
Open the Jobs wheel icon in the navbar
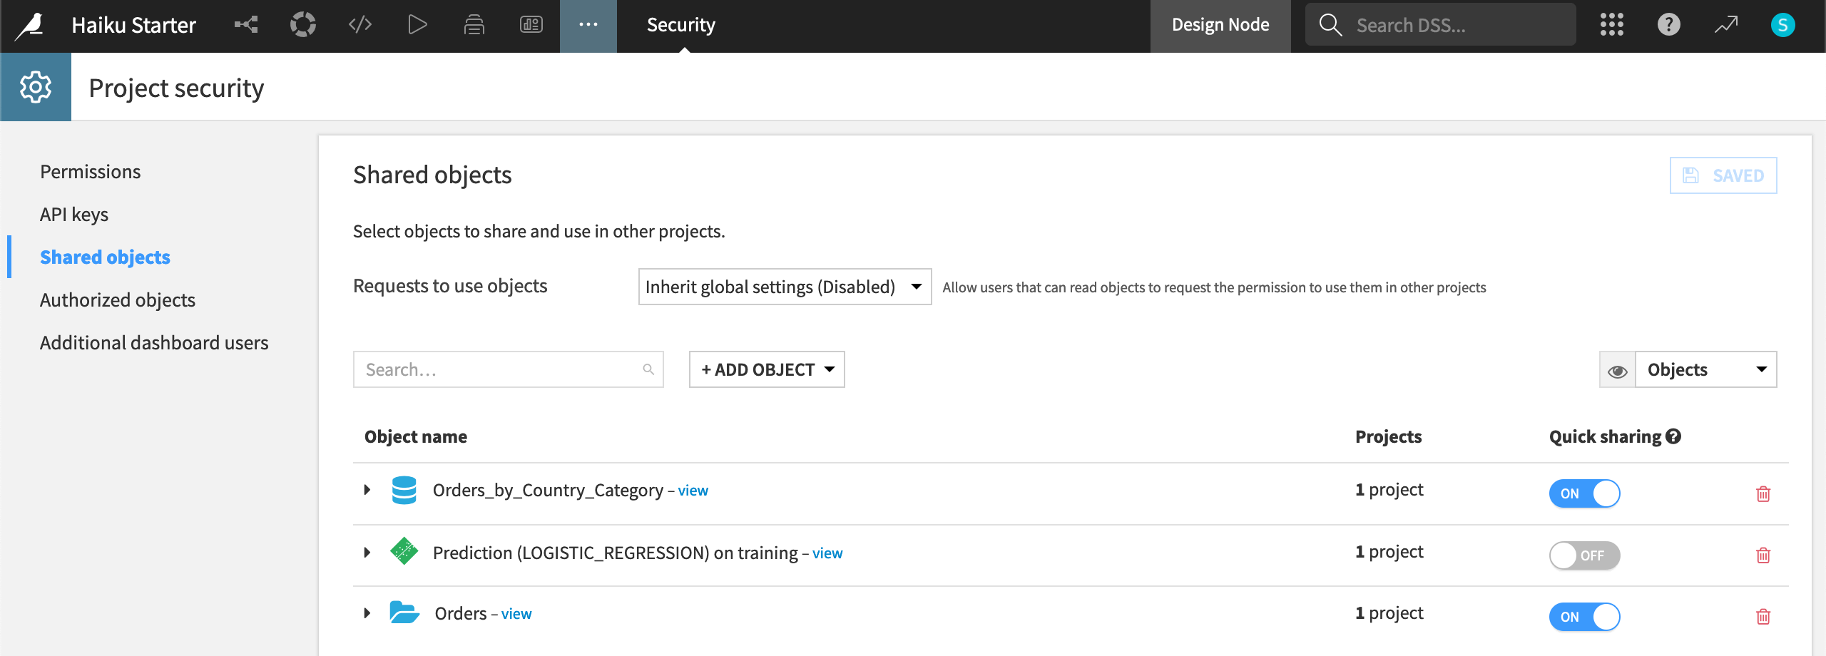302,24
